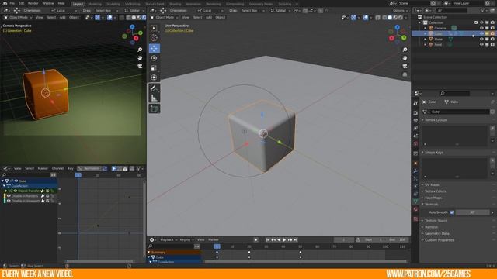Click graph editor vertical scrollbar

click(x=144, y=219)
